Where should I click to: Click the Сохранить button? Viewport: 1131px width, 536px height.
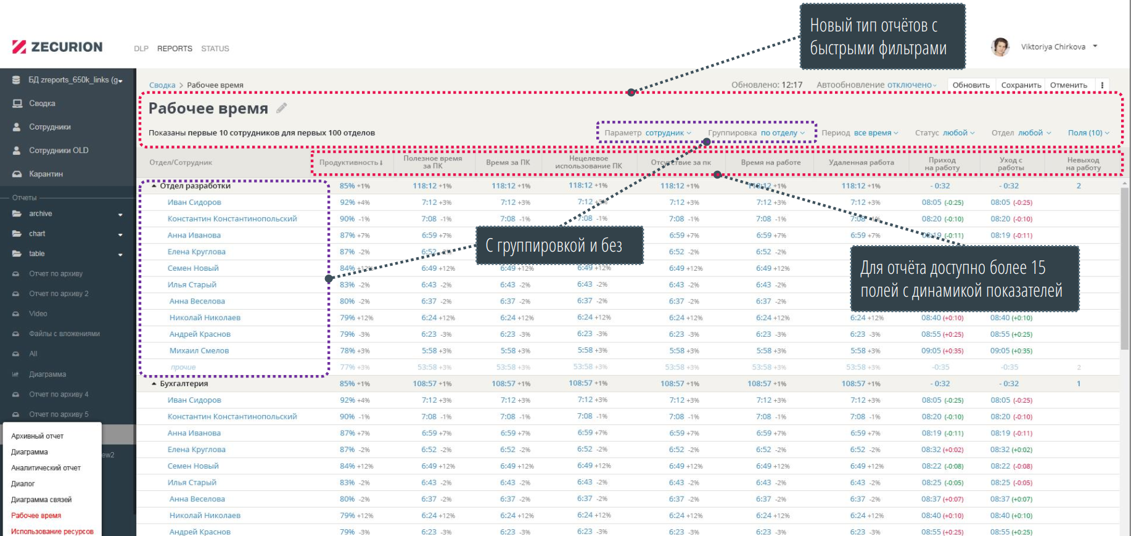1021,85
